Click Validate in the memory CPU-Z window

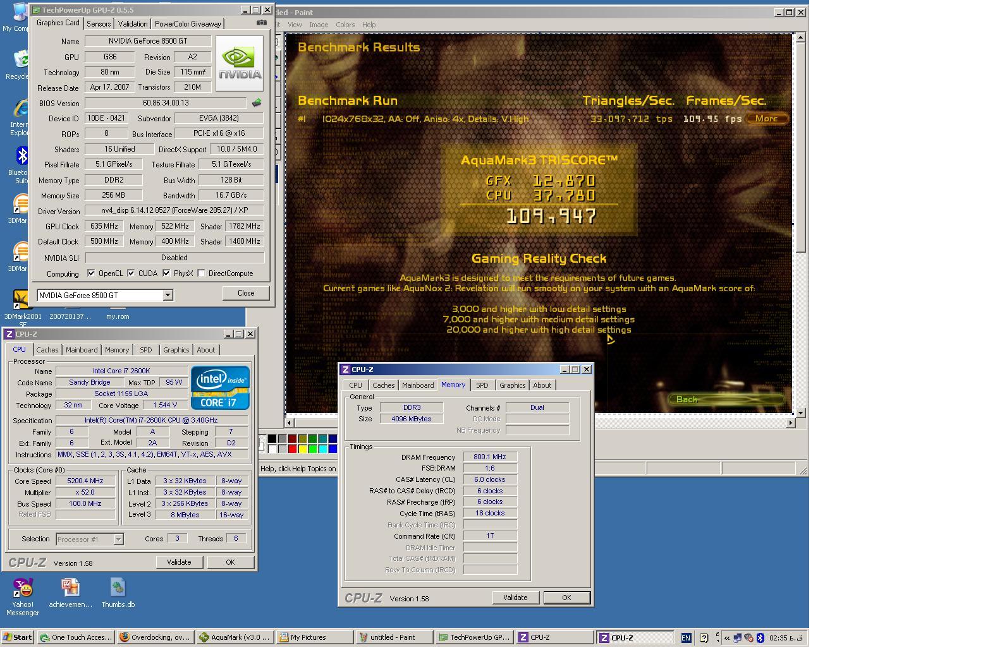515,598
